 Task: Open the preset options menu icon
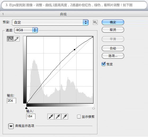(x=95, y=22)
